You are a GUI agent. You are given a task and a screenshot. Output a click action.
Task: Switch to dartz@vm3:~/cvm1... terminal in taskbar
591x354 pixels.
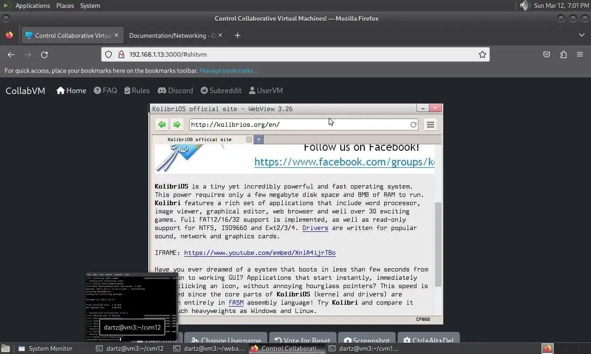pyautogui.click(x=364, y=348)
